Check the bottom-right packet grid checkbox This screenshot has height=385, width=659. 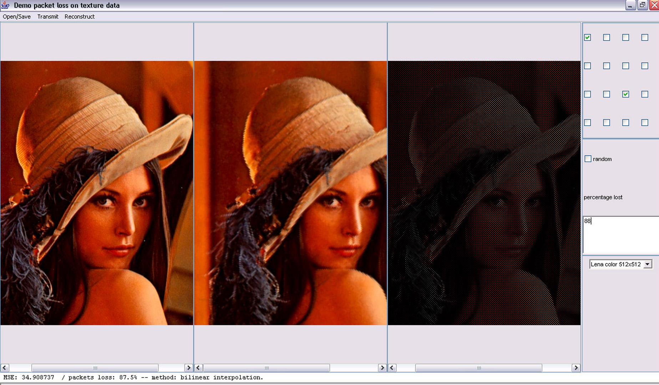tap(644, 123)
